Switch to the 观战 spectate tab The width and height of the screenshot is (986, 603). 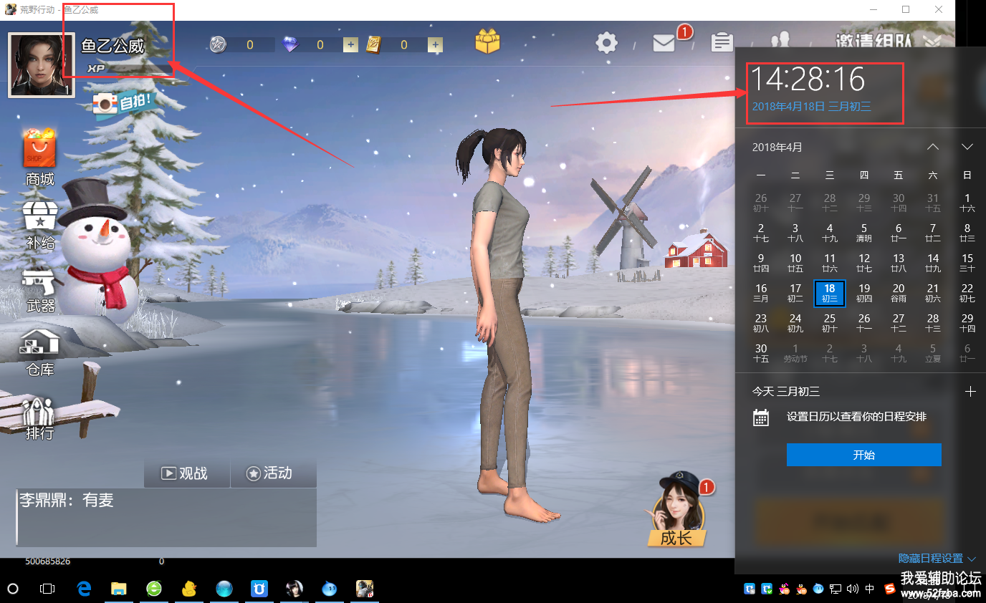click(187, 473)
